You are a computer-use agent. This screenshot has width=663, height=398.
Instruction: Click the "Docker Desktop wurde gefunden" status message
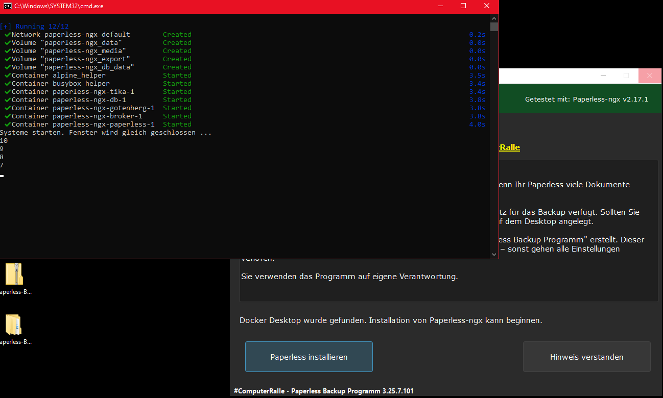click(x=390, y=320)
